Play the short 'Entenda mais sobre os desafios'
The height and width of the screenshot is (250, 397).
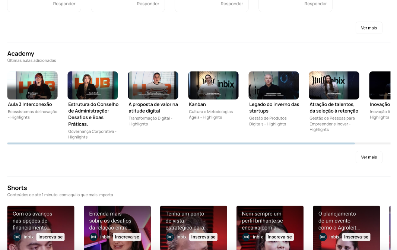[117, 228]
